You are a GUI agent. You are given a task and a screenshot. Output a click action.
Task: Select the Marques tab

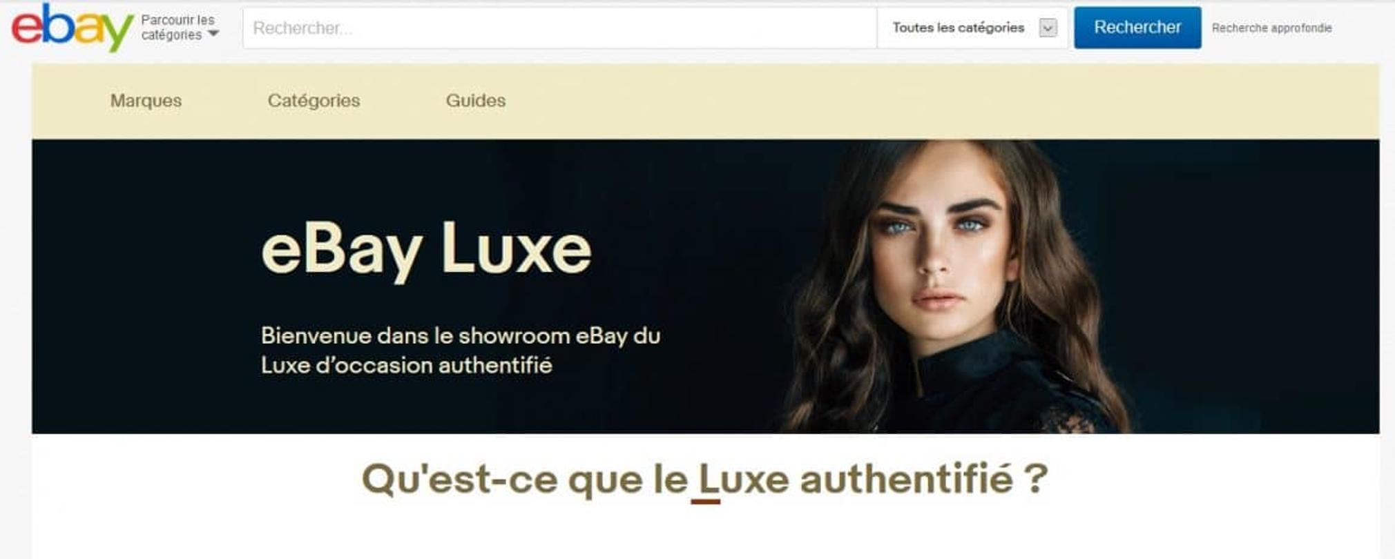146,101
